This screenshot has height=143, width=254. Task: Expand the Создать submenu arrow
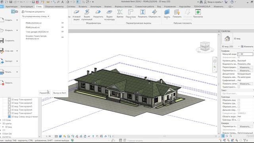point(17,20)
